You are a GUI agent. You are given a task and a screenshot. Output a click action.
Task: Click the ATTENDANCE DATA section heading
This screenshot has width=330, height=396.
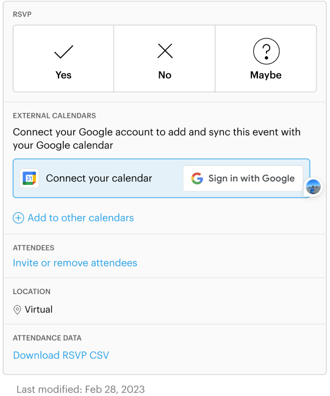[x=47, y=338]
